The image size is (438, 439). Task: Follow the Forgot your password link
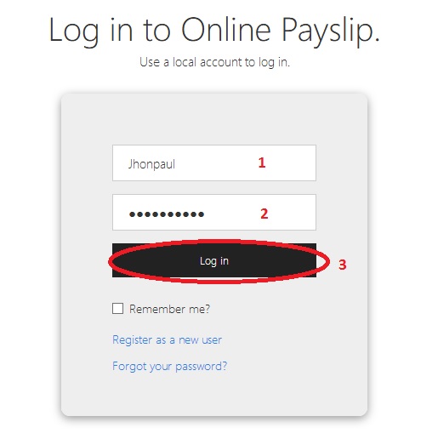tap(169, 366)
